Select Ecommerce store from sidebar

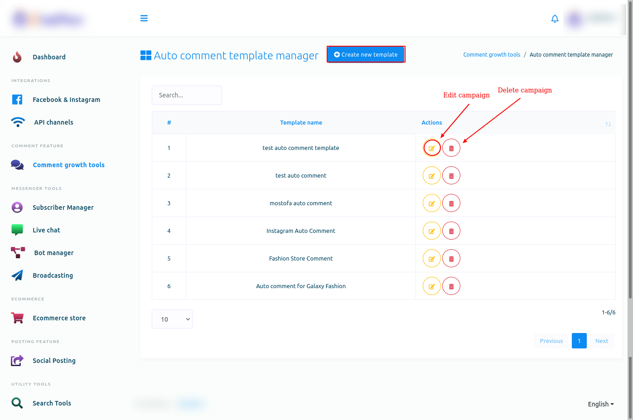tap(59, 318)
